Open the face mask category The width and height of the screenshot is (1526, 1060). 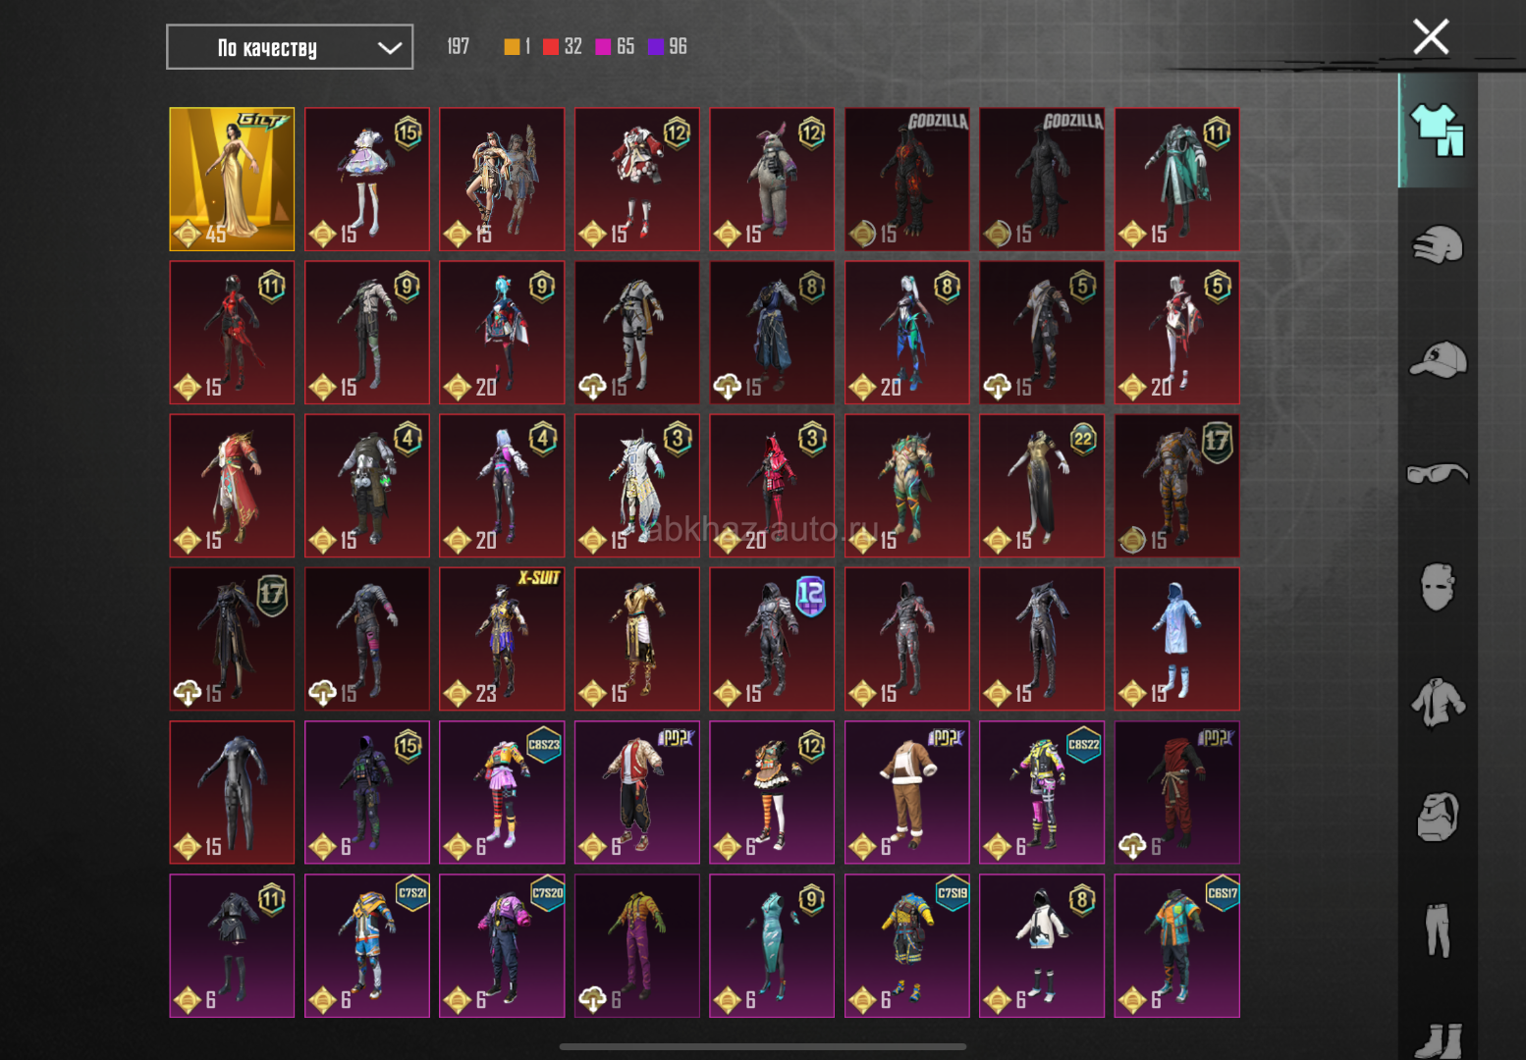click(1437, 588)
